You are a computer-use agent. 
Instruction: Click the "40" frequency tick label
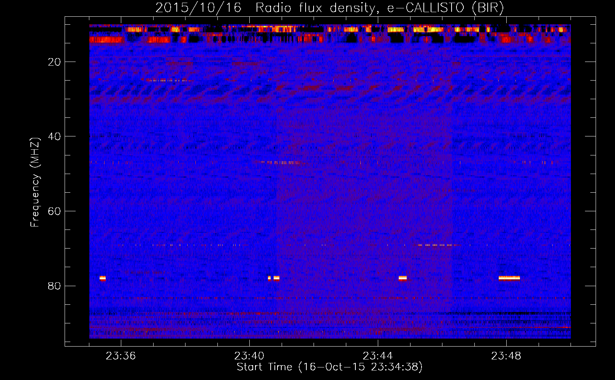(x=55, y=136)
